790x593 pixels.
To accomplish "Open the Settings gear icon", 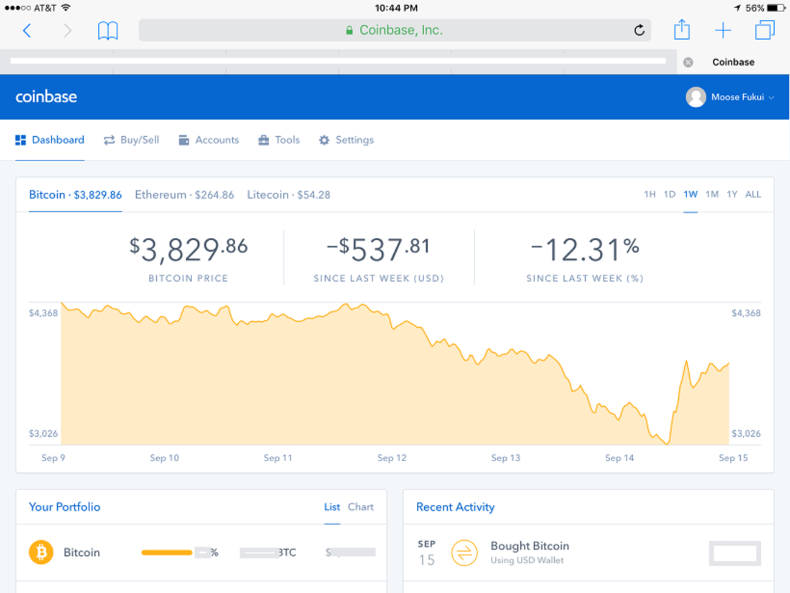I will point(324,139).
